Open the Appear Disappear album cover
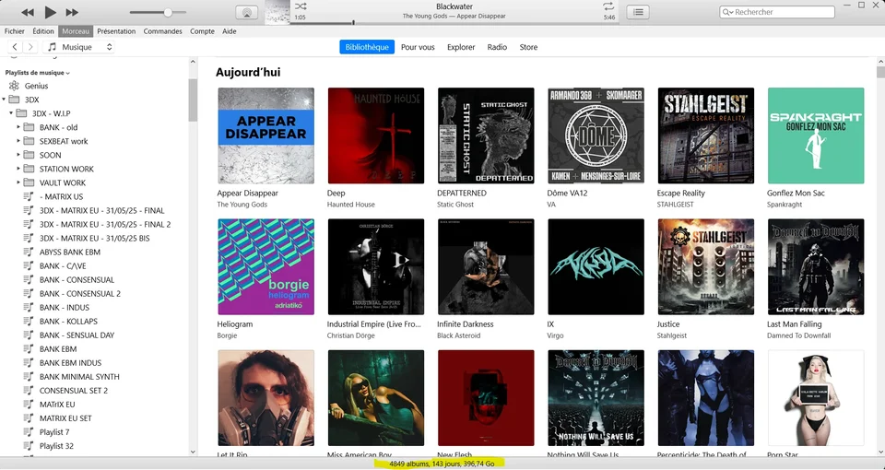The image size is (885, 470). [x=265, y=135]
